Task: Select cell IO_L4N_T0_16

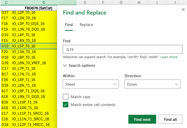Action: click(34, 40)
